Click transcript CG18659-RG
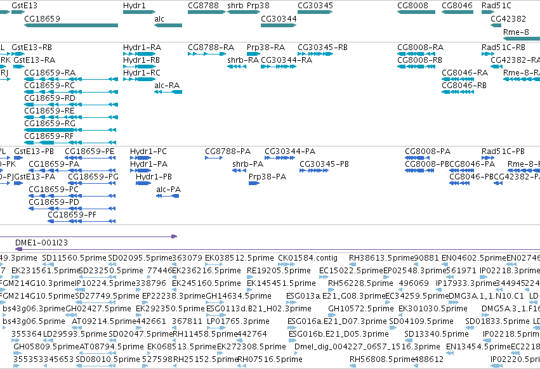 coord(49,124)
